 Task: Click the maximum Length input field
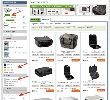tap(24, 17)
